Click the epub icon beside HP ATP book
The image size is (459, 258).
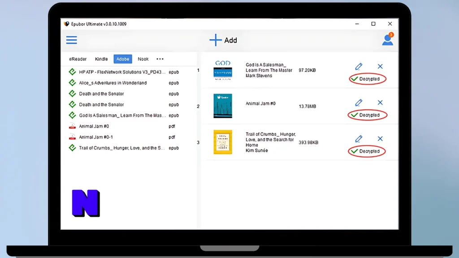(x=72, y=72)
